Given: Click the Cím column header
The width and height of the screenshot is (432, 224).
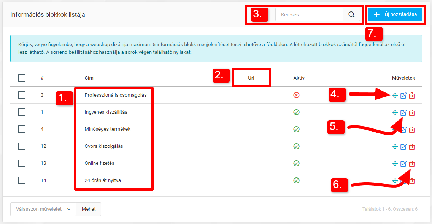Looking at the screenshot, I should coord(89,78).
